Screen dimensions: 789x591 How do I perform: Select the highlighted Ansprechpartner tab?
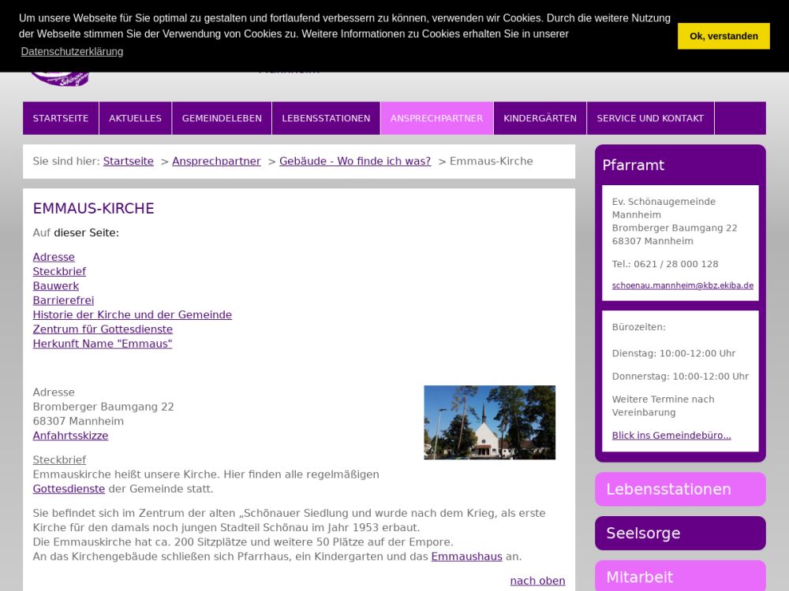pos(436,118)
